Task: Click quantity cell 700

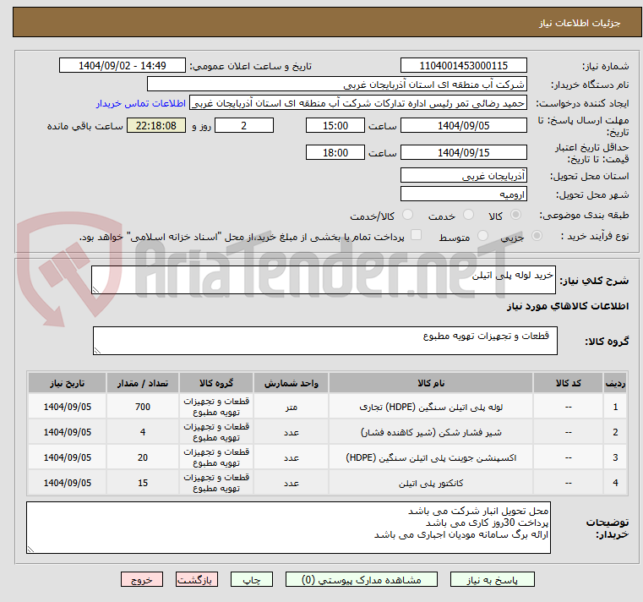Action: tap(142, 407)
